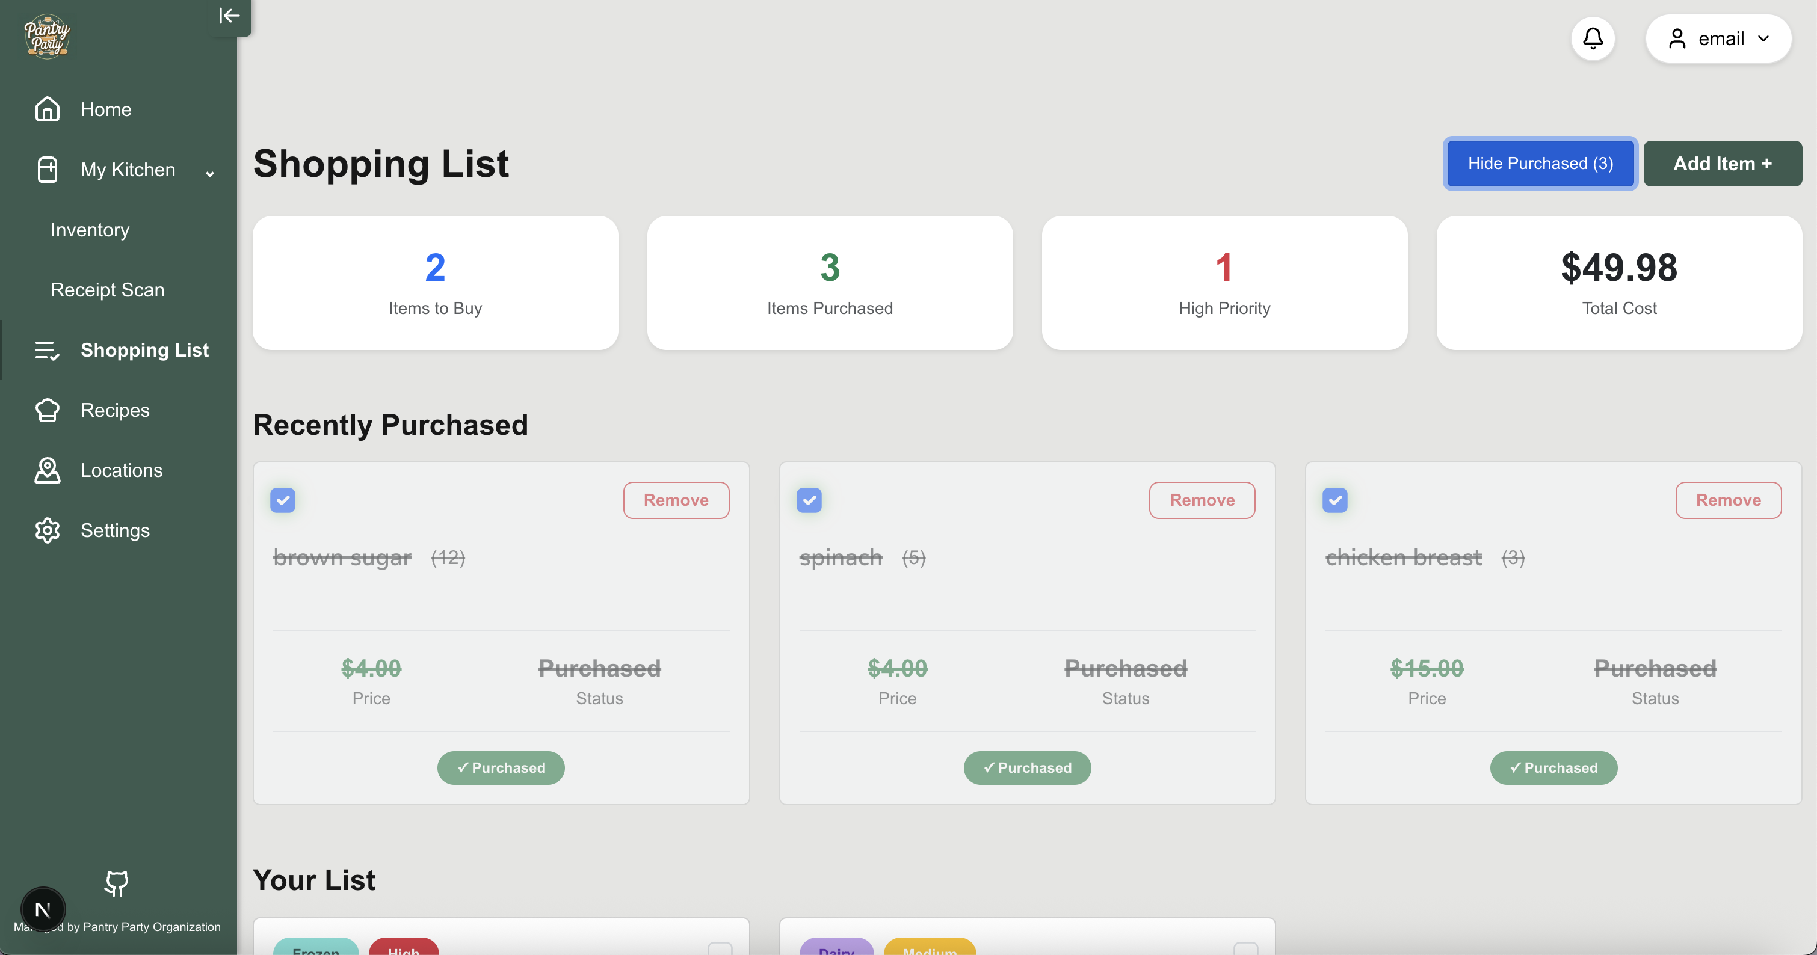Remove chicken breast from list
Screen dimensions: 1817x955
1728,500
